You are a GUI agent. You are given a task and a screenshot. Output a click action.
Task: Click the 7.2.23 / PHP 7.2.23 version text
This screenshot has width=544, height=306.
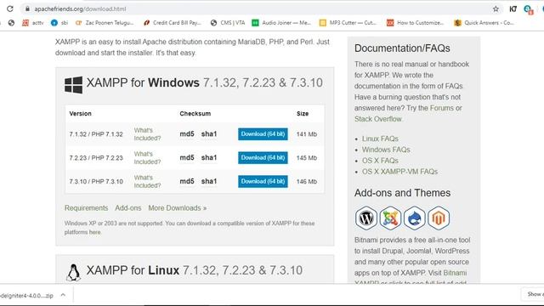pyautogui.click(x=96, y=158)
